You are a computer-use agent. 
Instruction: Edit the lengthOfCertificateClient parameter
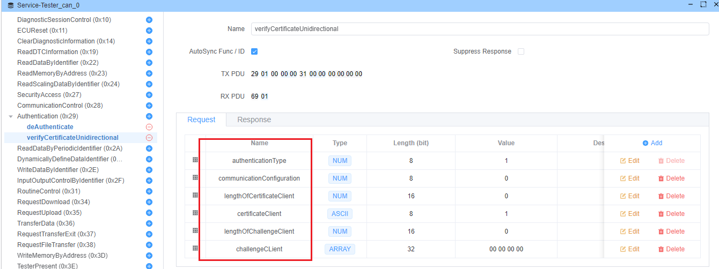pos(629,196)
